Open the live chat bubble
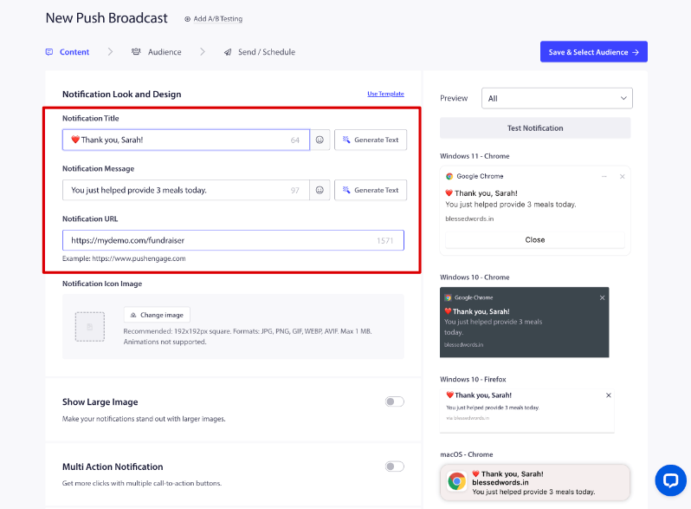Image resolution: width=691 pixels, height=509 pixels. [x=670, y=480]
